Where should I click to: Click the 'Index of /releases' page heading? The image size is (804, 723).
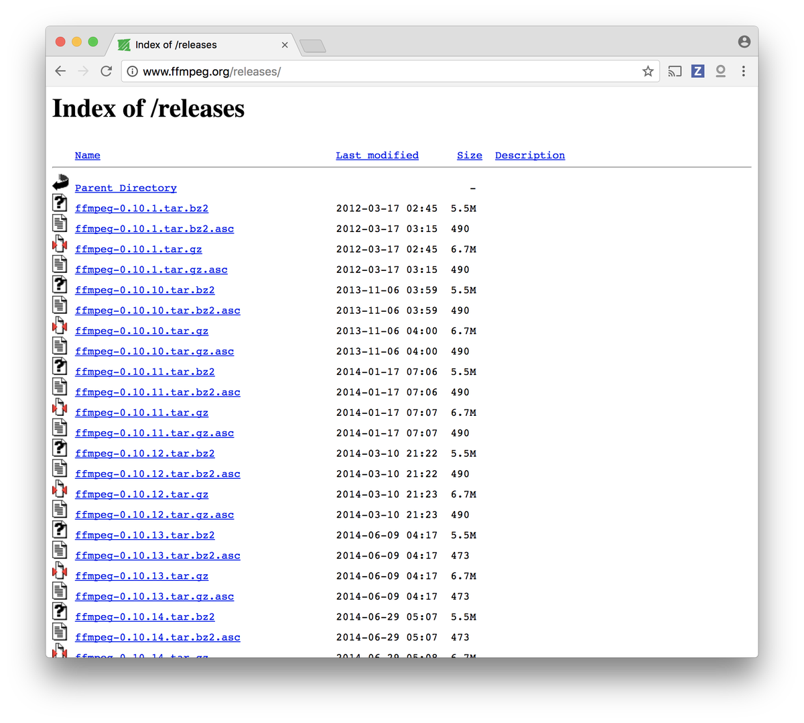[x=149, y=109]
